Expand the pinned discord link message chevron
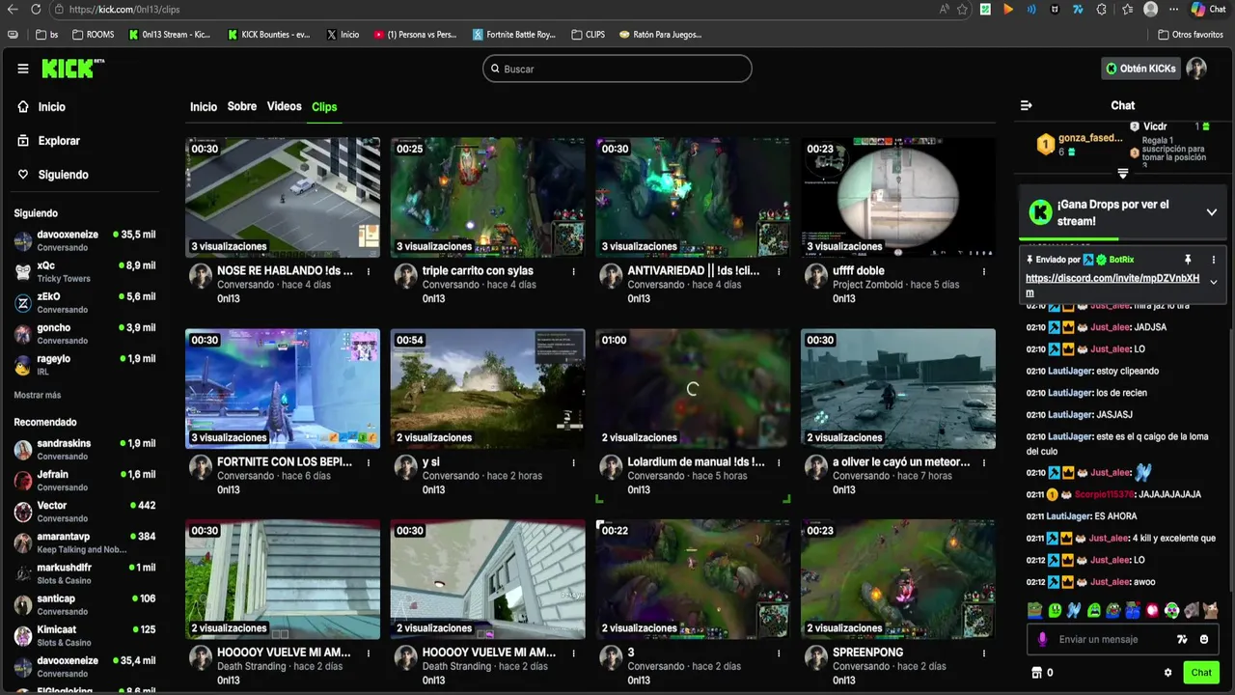This screenshot has width=1235, height=695. click(1214, 282)
